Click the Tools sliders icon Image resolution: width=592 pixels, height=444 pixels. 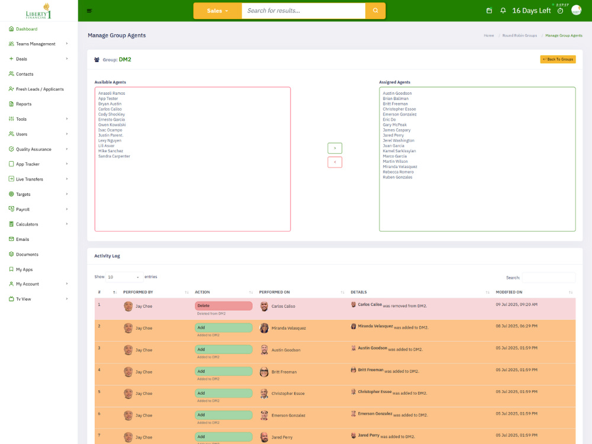click(x=11, y=119)
